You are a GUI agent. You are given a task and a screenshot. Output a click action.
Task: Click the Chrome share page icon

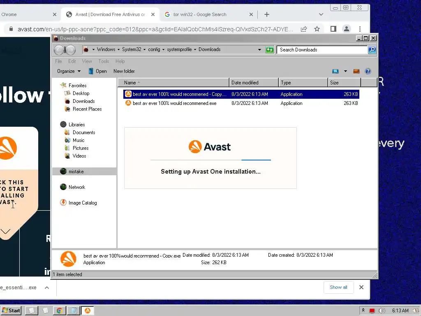pos(304,29)
